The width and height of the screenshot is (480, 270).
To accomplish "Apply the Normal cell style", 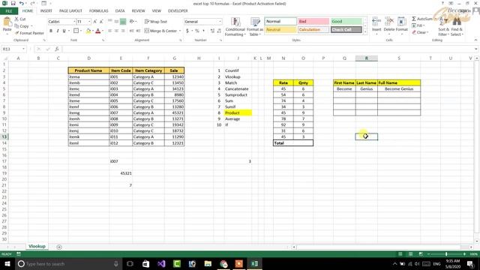I will click(280, 22).
